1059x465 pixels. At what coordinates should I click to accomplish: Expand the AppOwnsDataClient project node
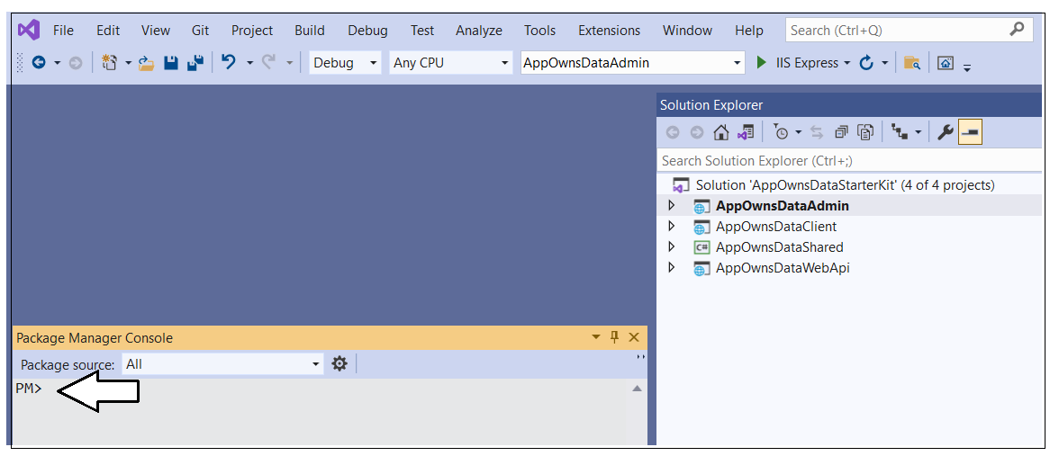coord(672,226)
